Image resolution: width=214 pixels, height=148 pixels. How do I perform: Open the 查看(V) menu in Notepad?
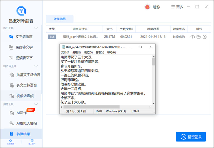pyautogui.click(x=100, y=53)
